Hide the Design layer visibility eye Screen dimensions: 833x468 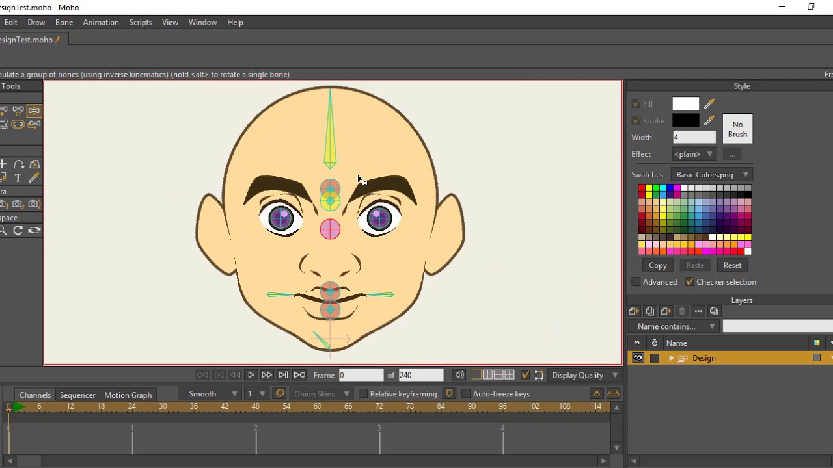[x=638, y=358]
